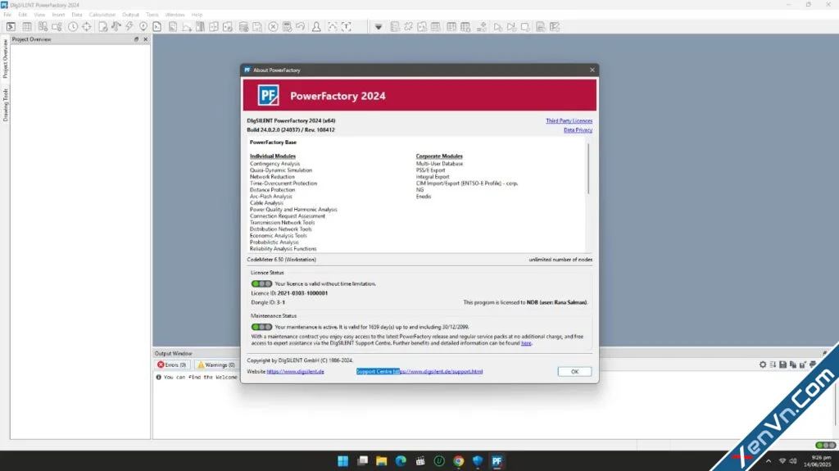Screen dimensions: 839x471
Task: Open the black triangle dropdown in the toolbar
Action: pos(379,27)
